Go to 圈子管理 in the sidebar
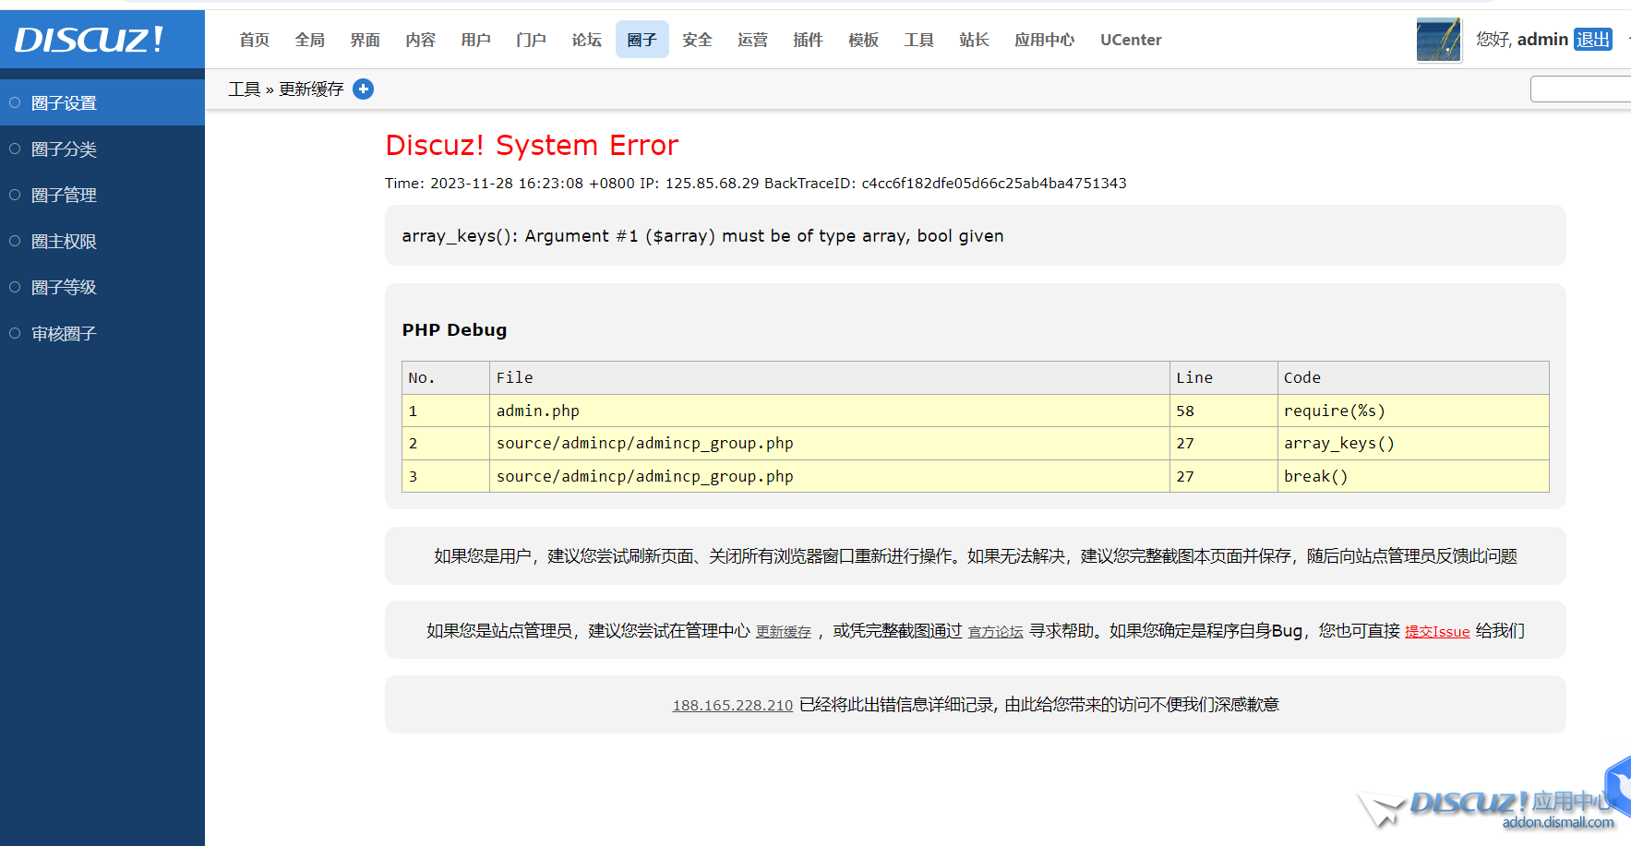Image resolution: width=1631 pixels, height=846 pixels. click(x=64, y=196)
